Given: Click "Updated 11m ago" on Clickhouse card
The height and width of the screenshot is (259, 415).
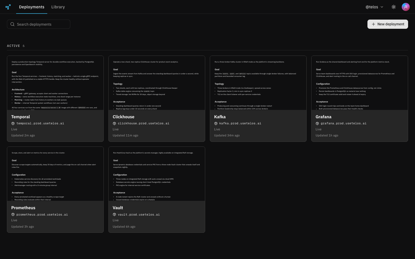Looking at the screenshot, I should coord(125,136).
